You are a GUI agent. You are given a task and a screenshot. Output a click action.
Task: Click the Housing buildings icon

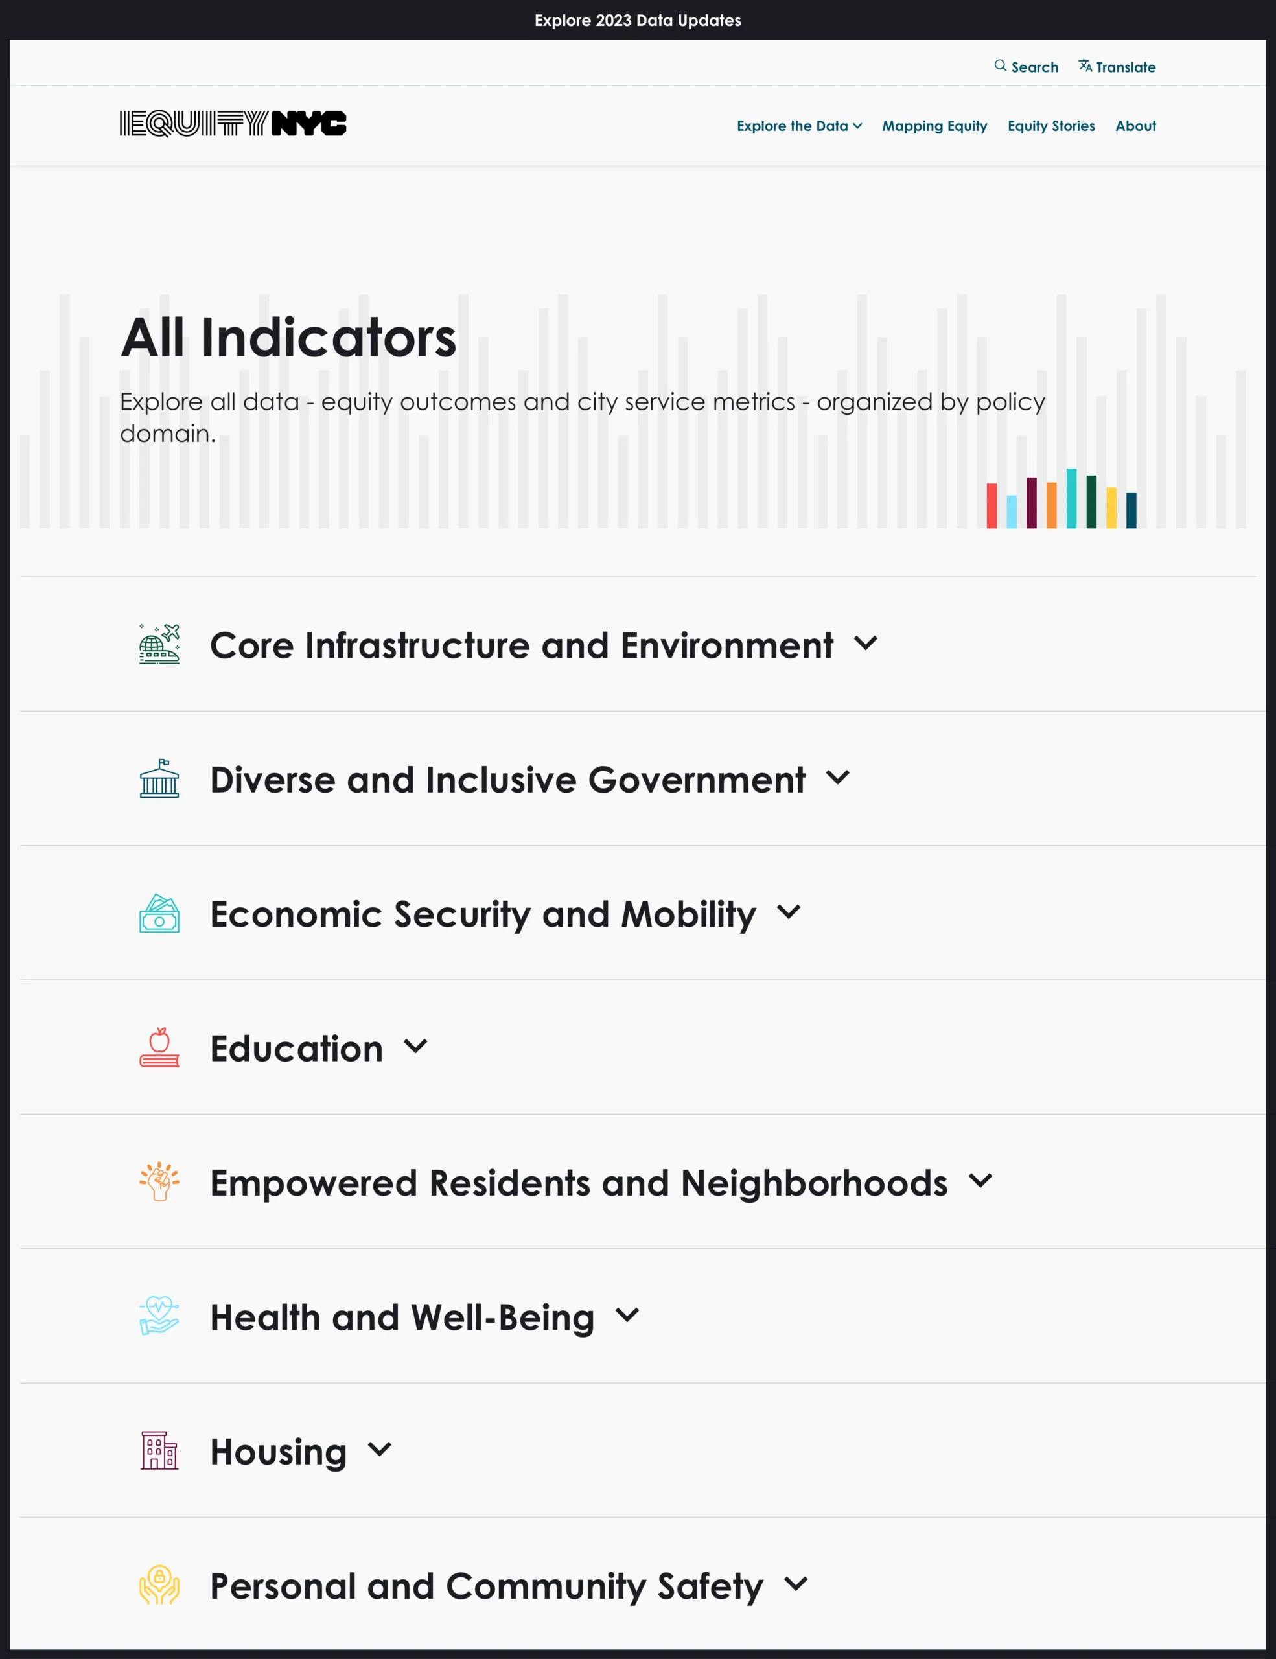click(x=159, y=1451)
